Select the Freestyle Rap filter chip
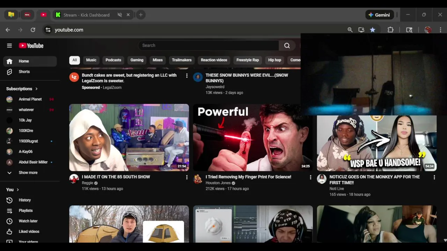Screen dimensions: 447x251 pos(248,60)
